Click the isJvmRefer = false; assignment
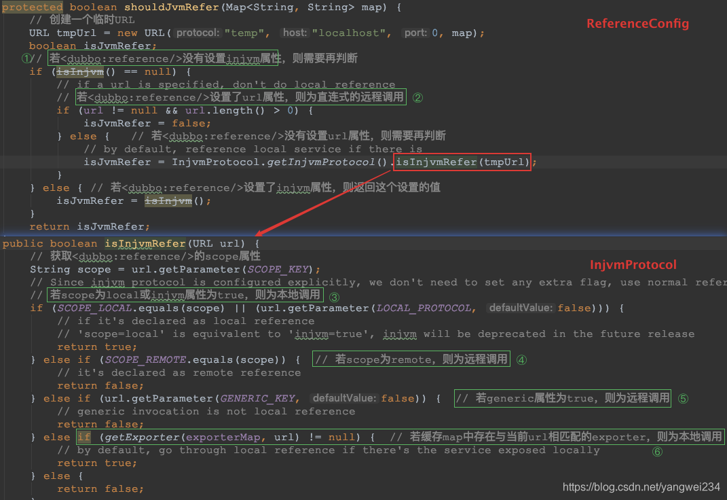 pos(147,124)
